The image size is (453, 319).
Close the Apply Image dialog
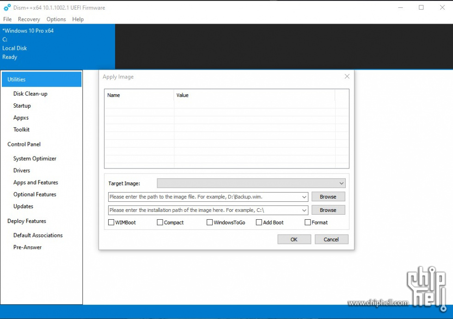click(347, 77)
